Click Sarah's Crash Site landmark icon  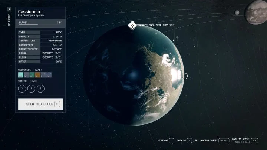point(132,25)
